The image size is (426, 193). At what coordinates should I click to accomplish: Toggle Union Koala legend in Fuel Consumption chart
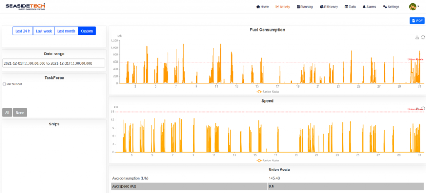(x=267, y=92)
